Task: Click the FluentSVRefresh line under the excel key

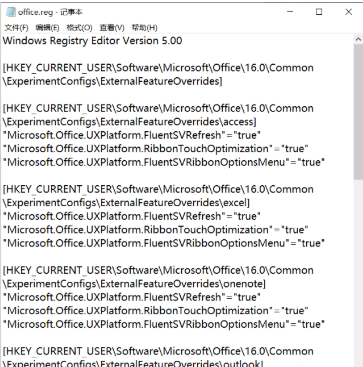Action: tap(132, 216)
